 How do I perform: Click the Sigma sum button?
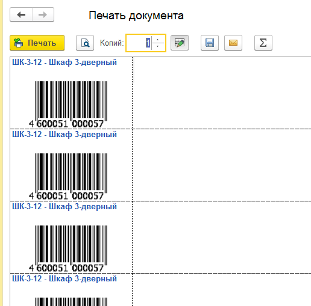tap(263, 43)
